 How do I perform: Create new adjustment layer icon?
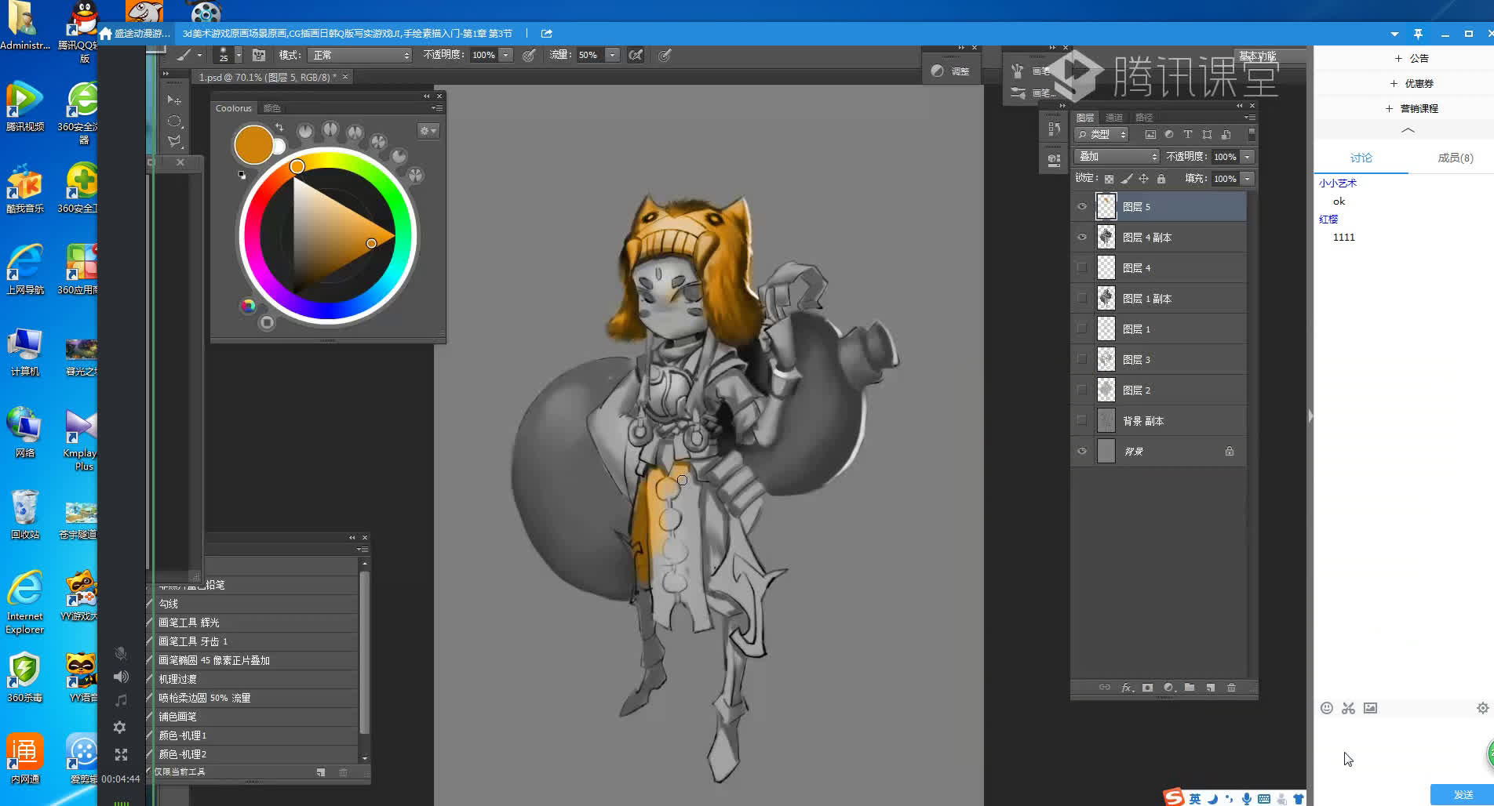[x=1168, y=688]
